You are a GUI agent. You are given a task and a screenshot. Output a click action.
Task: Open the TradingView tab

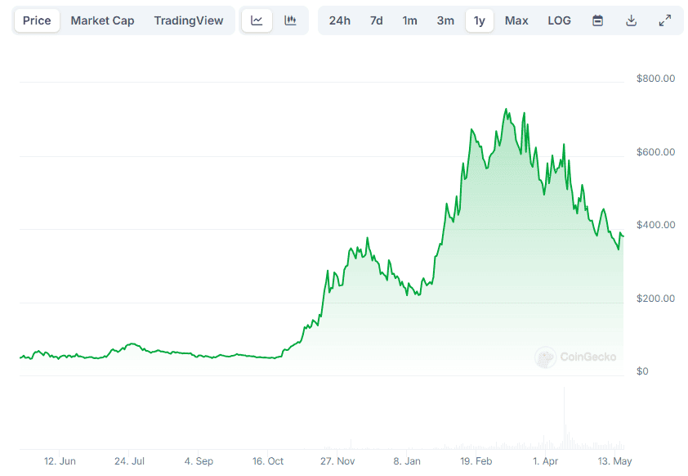[x=188, y=20]
